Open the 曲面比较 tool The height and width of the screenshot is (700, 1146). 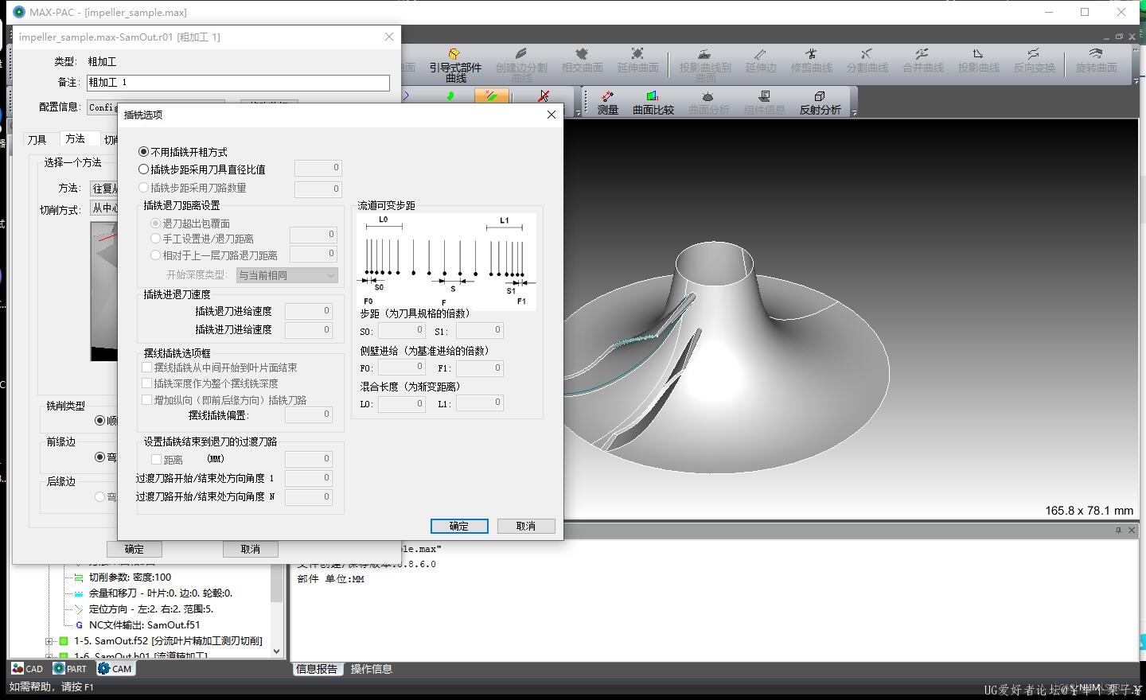653,103
